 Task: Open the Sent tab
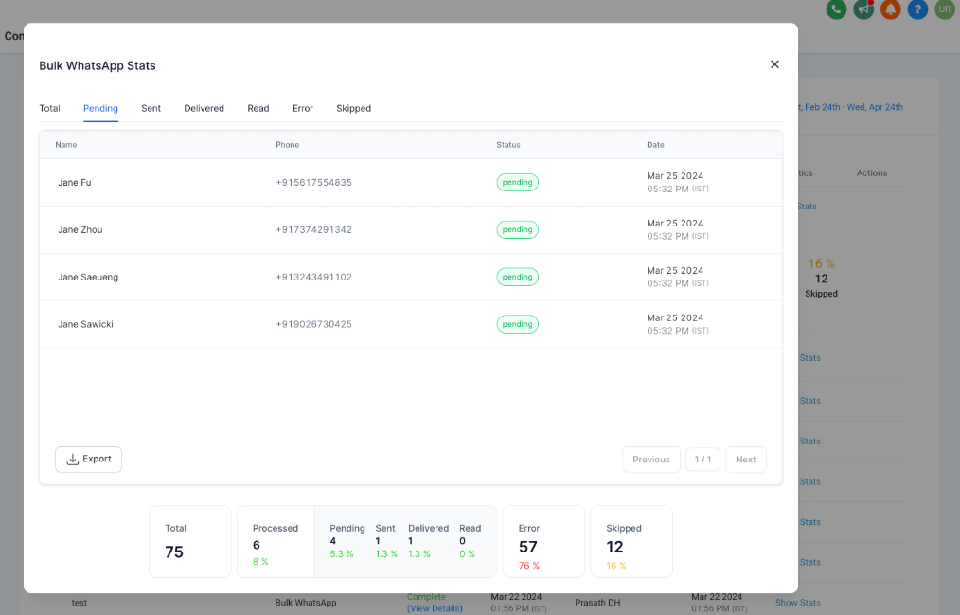pyautogui.click(x=151, y=108)
